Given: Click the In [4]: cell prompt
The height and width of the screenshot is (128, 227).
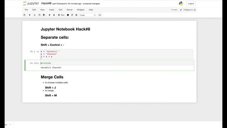Looking at the screenshot, I should (x=34, y=63).
